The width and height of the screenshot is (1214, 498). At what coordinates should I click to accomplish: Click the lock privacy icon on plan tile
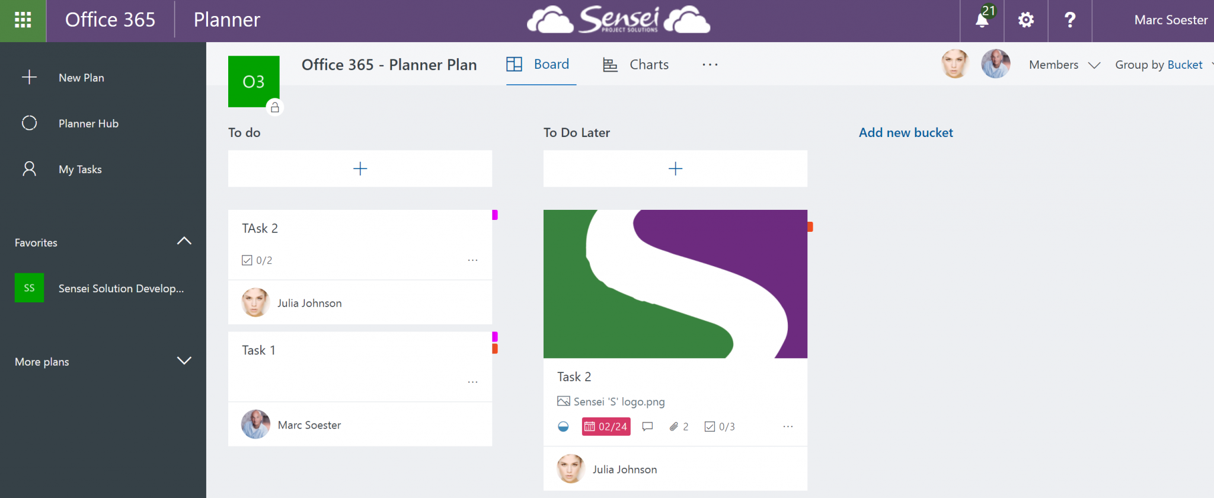274,107
